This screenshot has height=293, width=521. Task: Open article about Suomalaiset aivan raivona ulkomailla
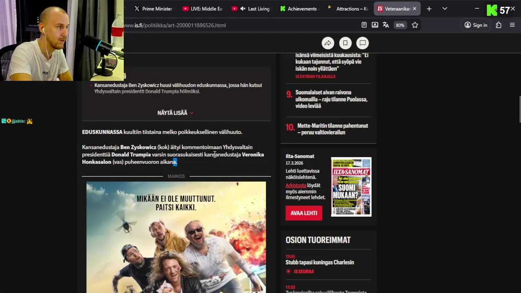click(x=331, y=99)
